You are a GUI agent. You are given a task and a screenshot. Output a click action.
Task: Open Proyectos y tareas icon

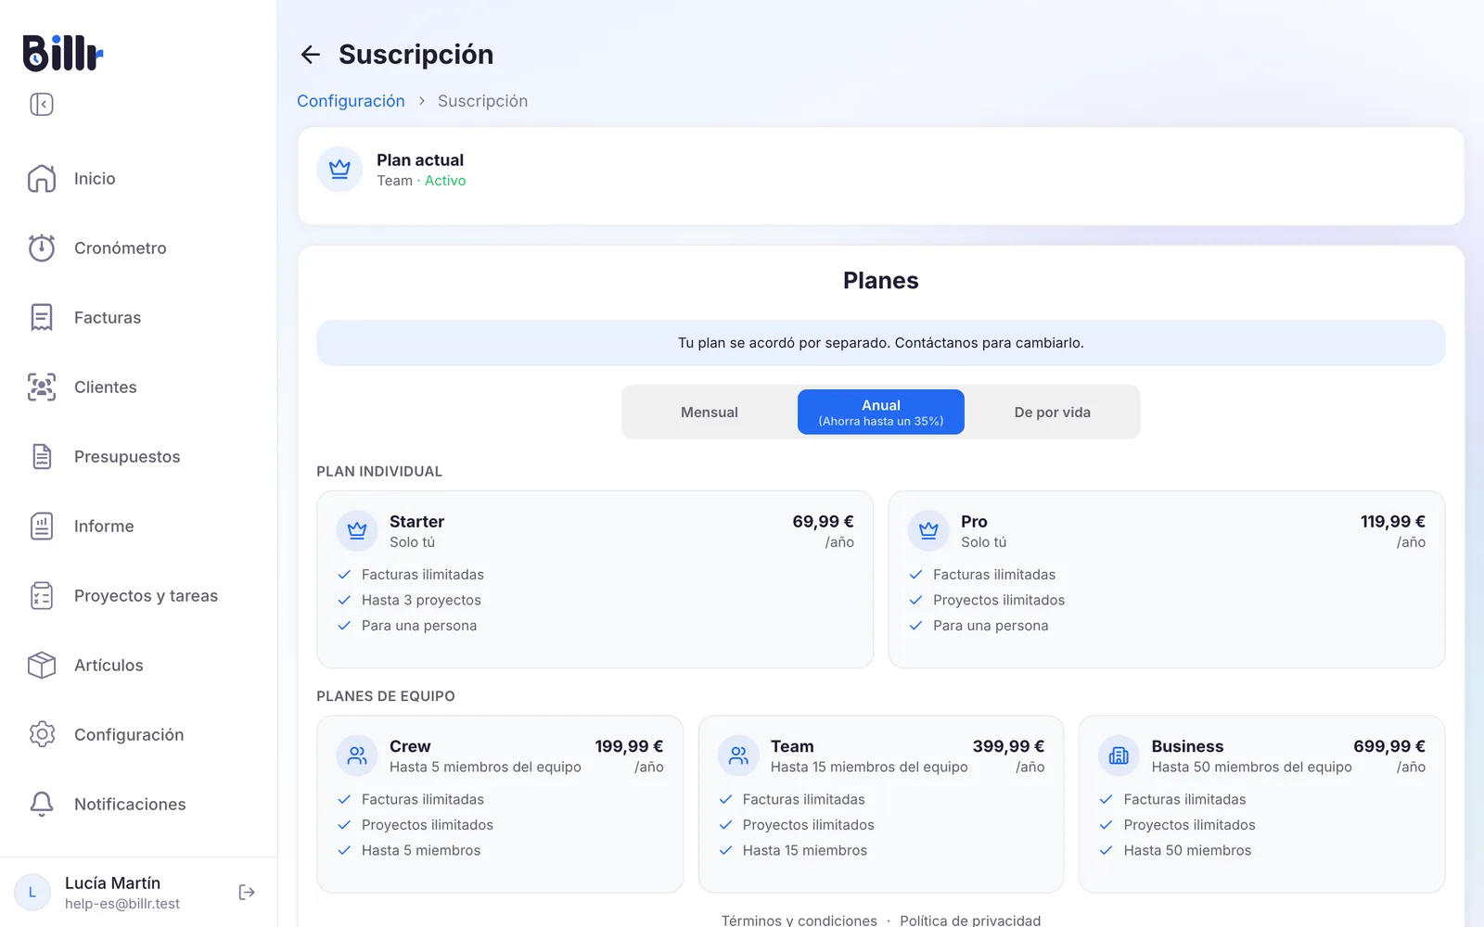tap(42, 595)
